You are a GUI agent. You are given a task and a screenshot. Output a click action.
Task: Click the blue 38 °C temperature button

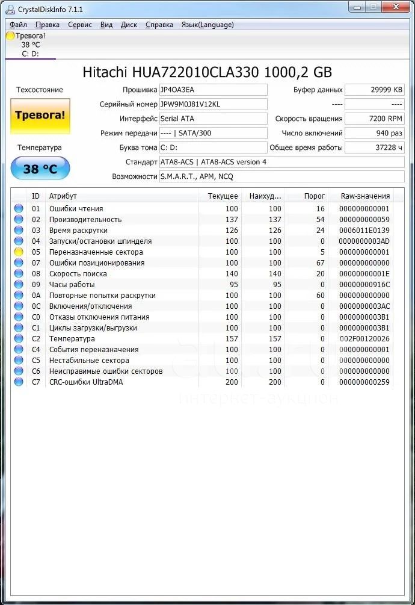[40, 168]
